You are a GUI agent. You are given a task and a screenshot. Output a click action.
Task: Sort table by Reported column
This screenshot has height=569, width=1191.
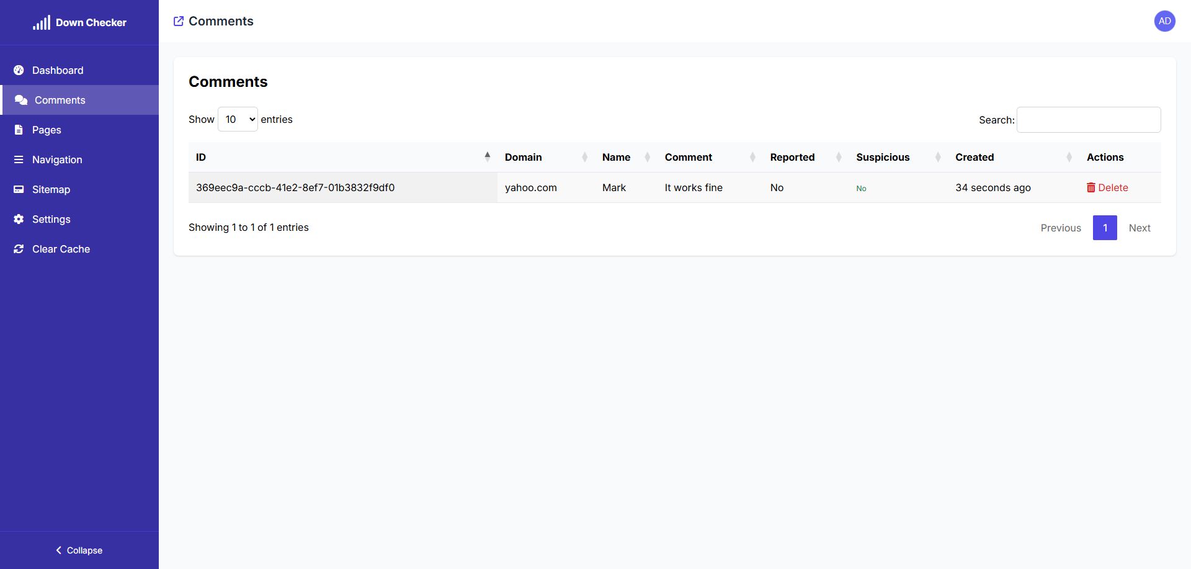coord(806,157)
